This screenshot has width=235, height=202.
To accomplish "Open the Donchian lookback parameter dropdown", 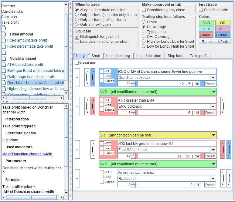I will coord(213,78).
